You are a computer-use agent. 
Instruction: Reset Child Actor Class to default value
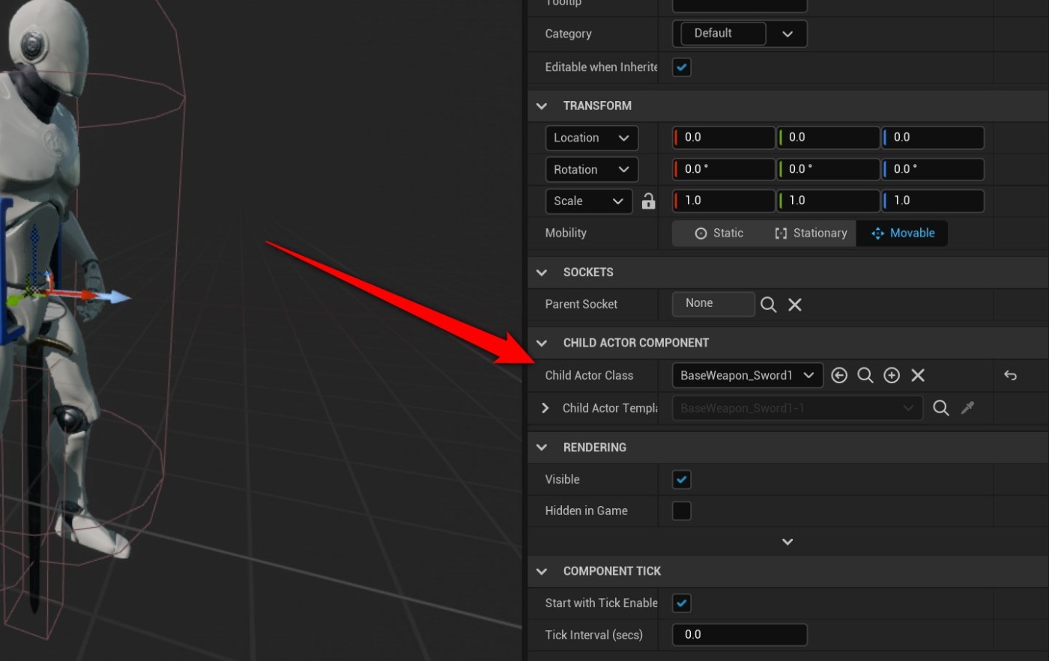pos(1009,375)
